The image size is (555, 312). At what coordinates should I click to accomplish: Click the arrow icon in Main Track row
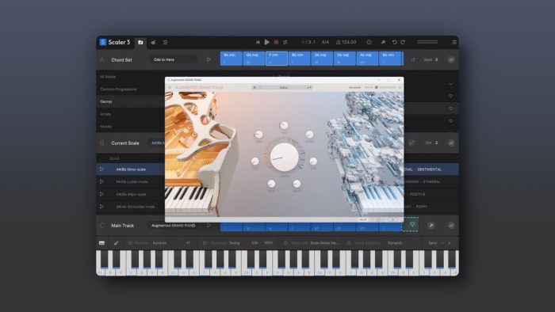431,226
